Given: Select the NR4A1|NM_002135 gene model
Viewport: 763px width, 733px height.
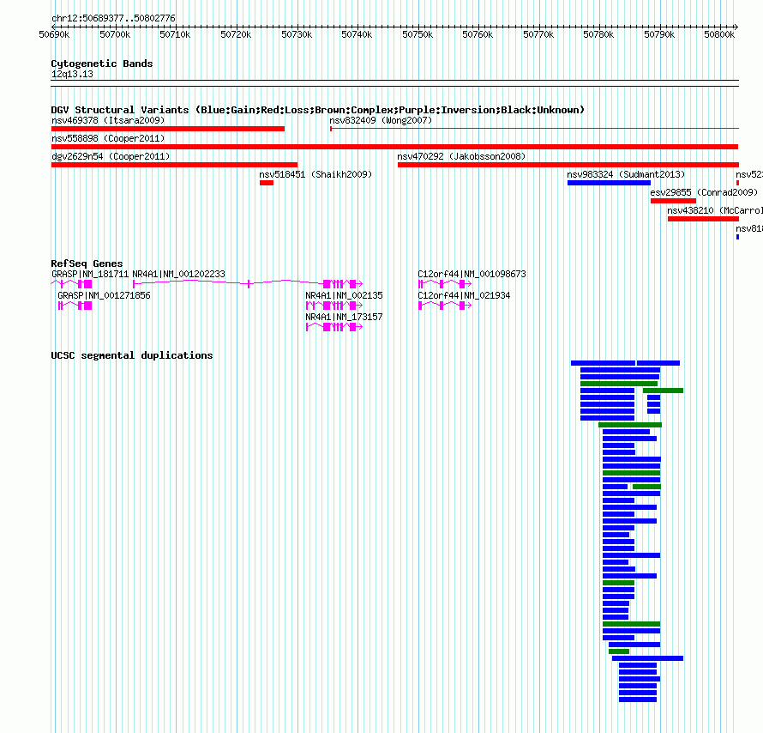Looking at the screenshot, I should click(x=334, y=306).
